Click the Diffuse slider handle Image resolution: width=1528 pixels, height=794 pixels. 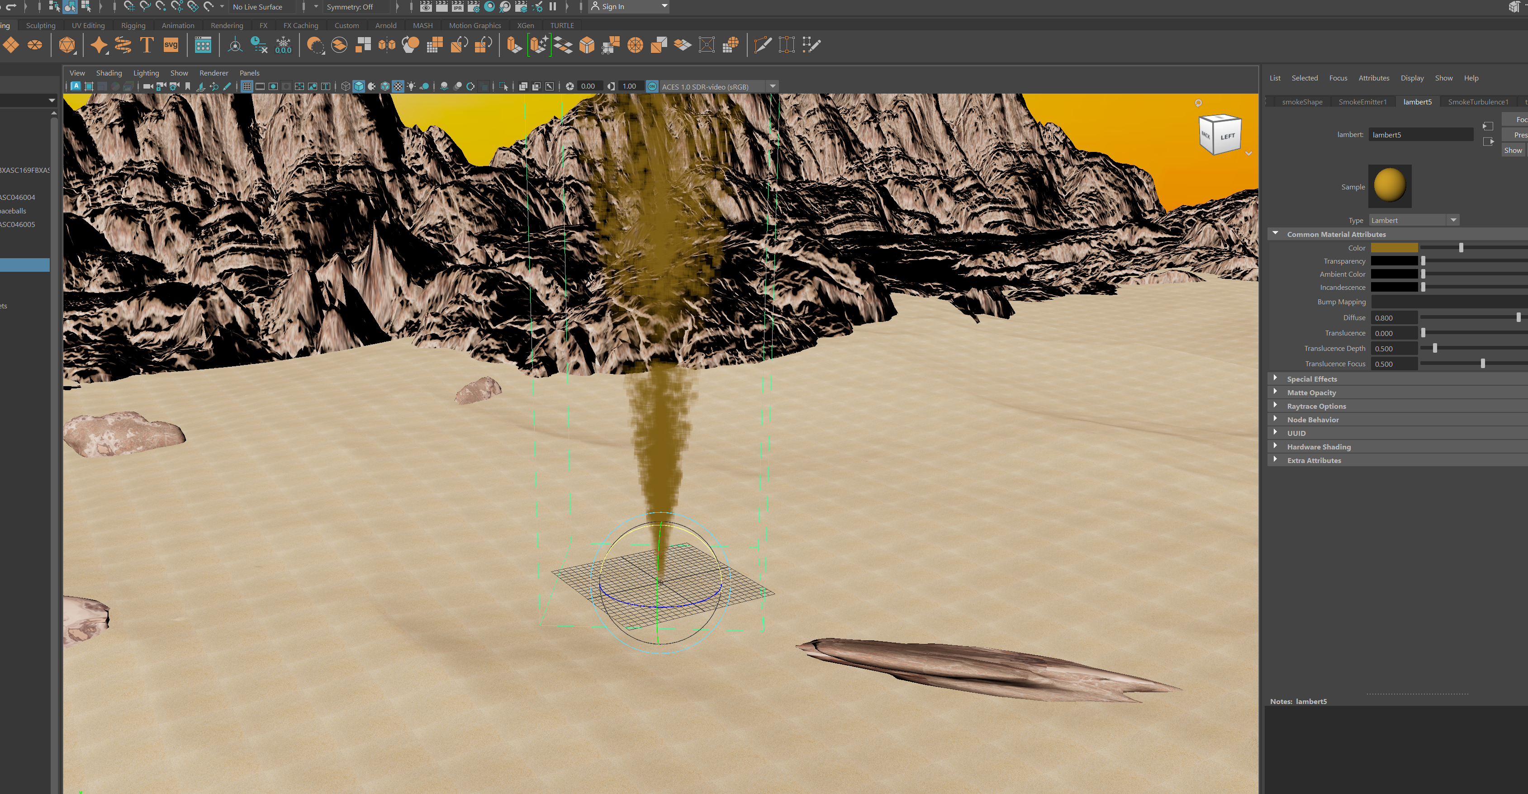coord(1518,317)
